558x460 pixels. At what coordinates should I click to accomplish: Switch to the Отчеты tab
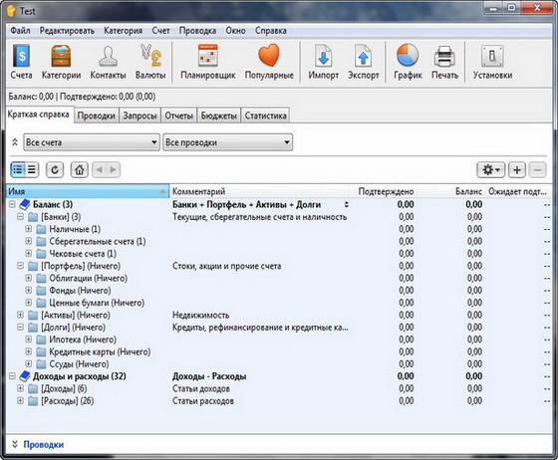point(178,115)
